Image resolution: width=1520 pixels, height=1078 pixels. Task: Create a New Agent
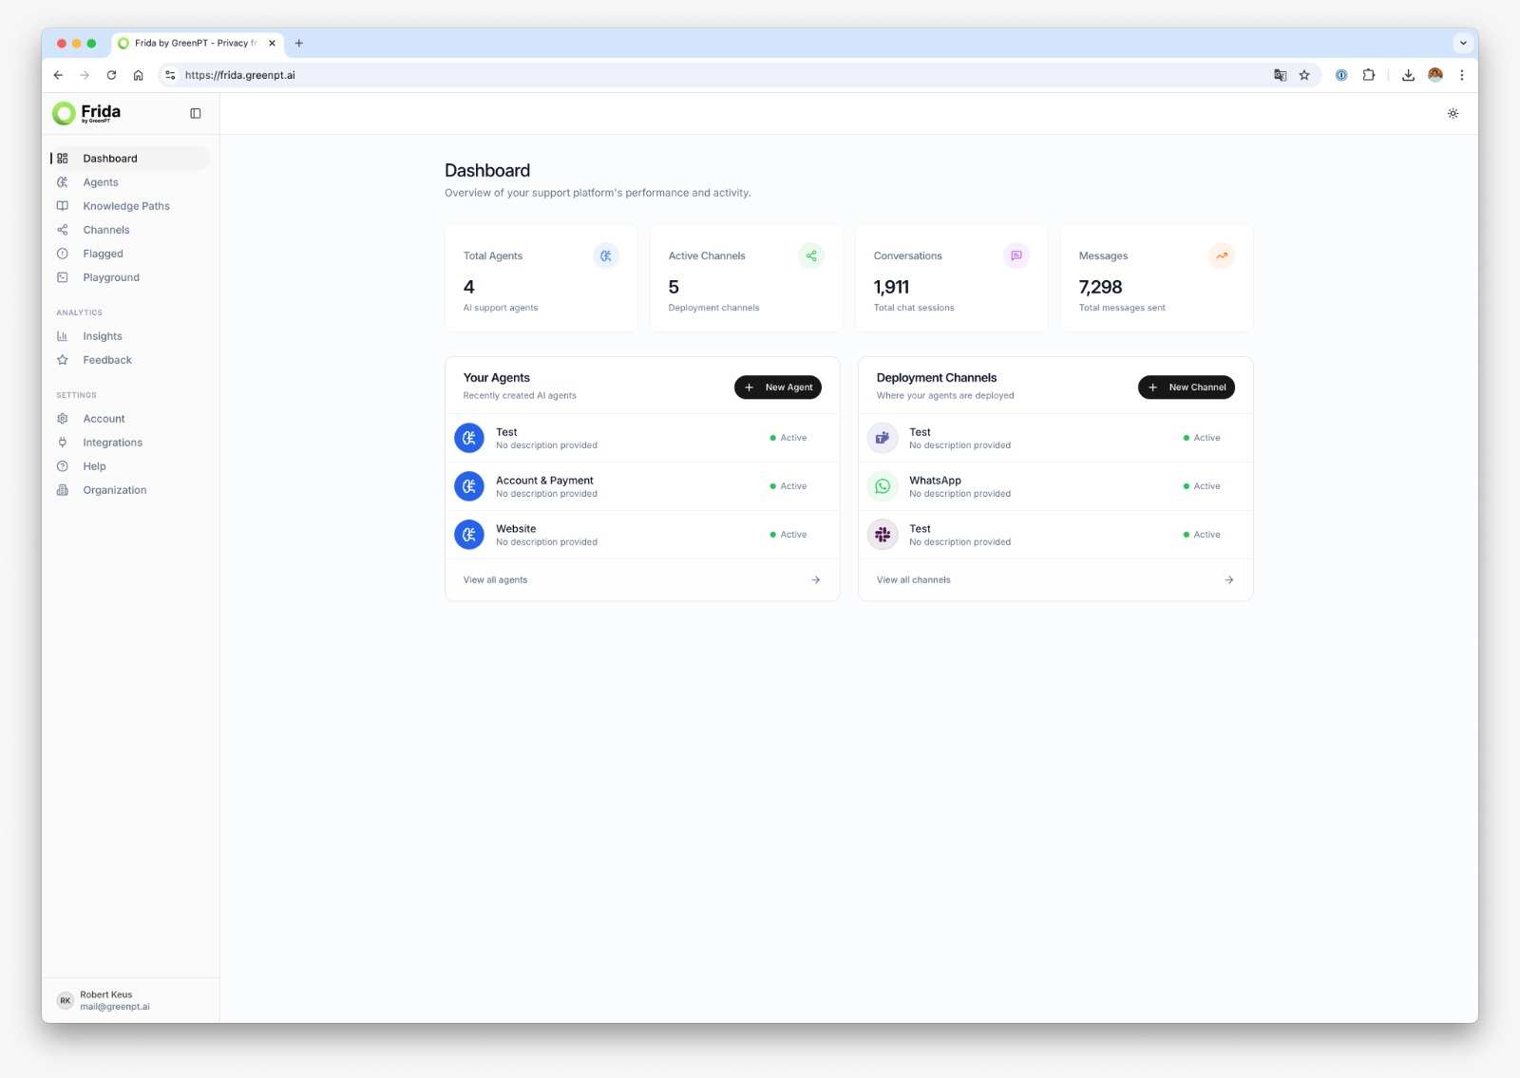pyautogui.click(x=777, y=388)
